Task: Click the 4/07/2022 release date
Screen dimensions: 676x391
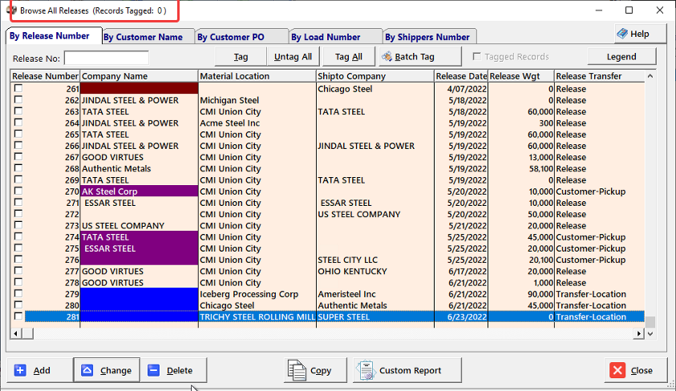Action: click(467, 89)
